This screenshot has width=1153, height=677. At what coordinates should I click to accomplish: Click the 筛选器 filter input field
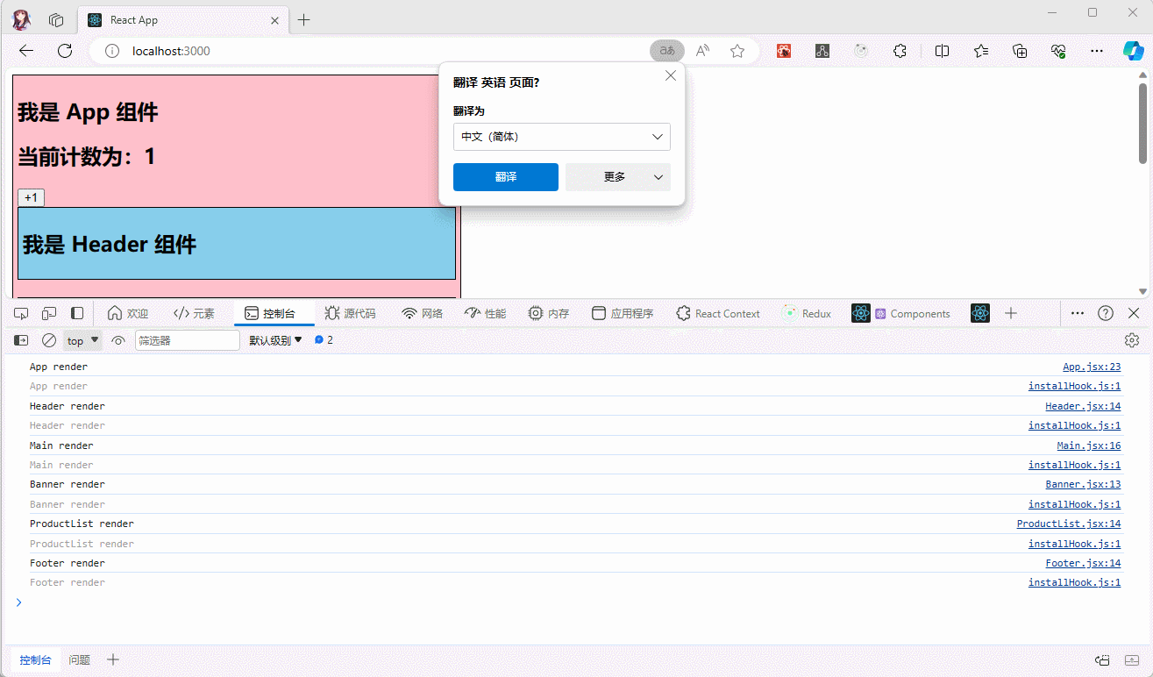(187, 340)
